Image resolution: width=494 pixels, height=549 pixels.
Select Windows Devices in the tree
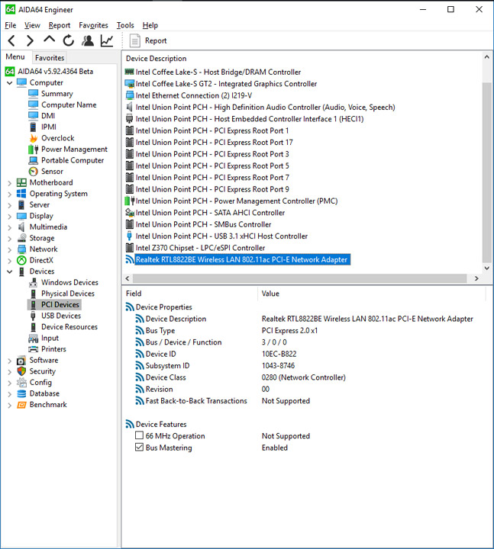(x=69, y=282)
